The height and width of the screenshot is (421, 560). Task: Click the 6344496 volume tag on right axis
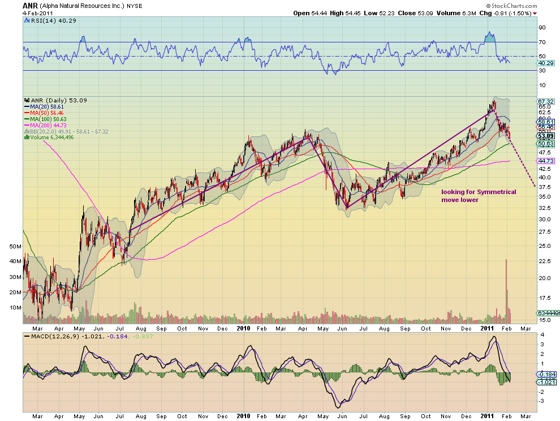(x=549, y=313)
